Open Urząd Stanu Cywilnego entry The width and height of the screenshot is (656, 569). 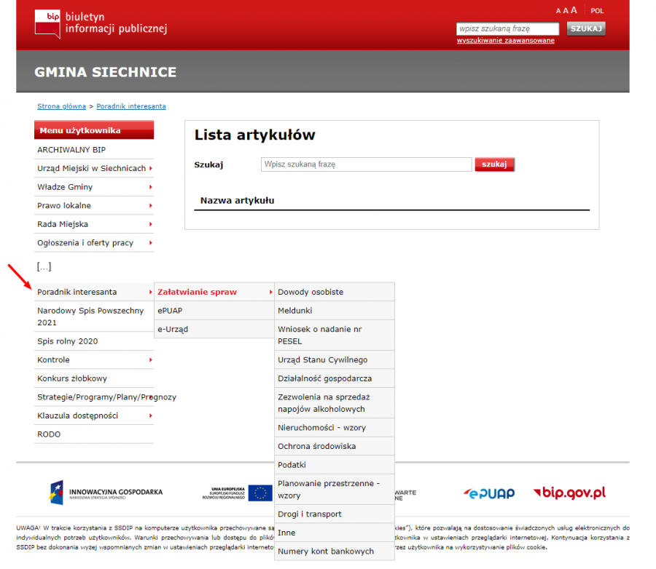tap(335, 359)
